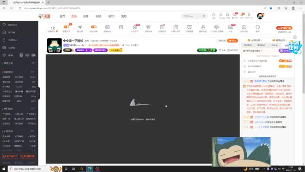305x172 pixels.
Task: Expand the 常用分类 section in the sidebar
Action: coord(34,63)
